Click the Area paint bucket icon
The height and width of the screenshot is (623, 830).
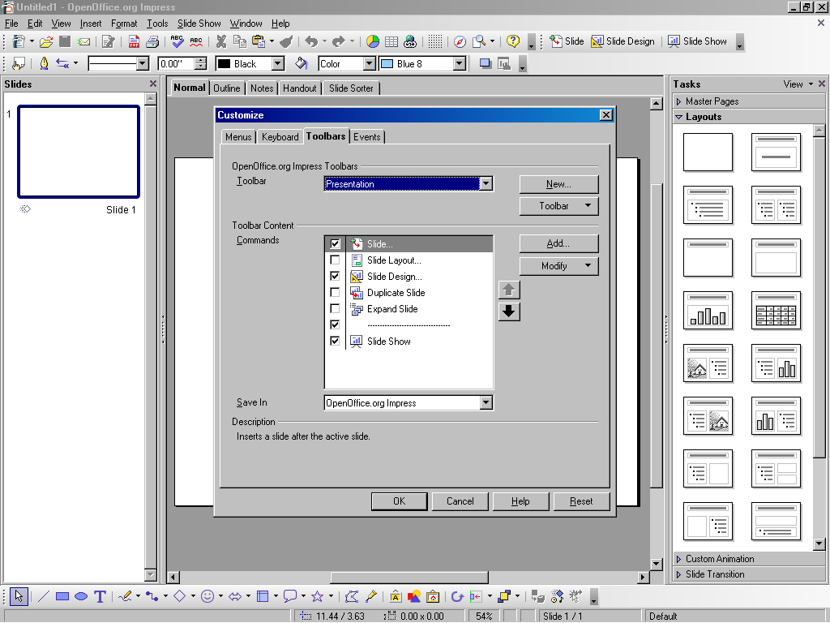tap(302, 63)
